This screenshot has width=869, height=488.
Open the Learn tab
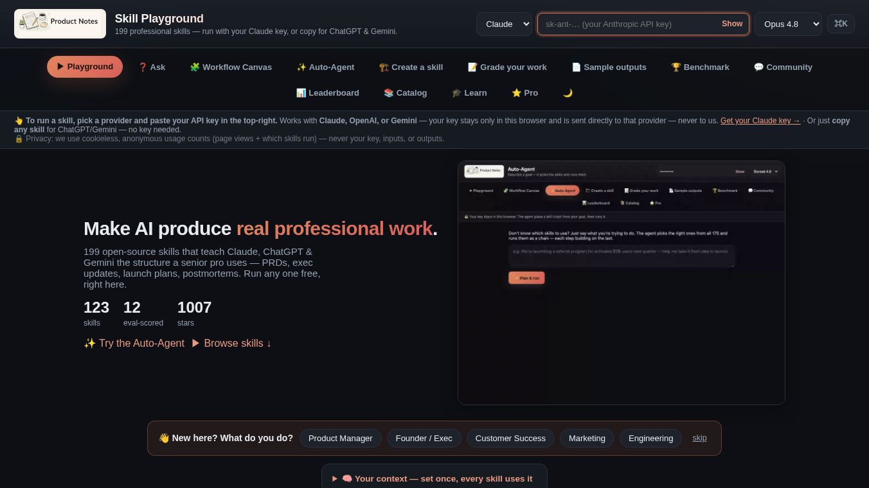[x=469, y=92]
